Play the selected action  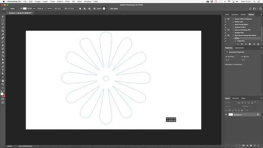click(246, 44)
